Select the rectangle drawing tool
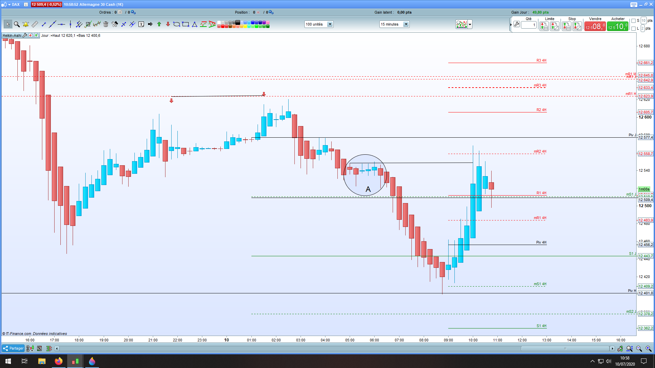This screenshot has height=368, width=655. point(186,24)
